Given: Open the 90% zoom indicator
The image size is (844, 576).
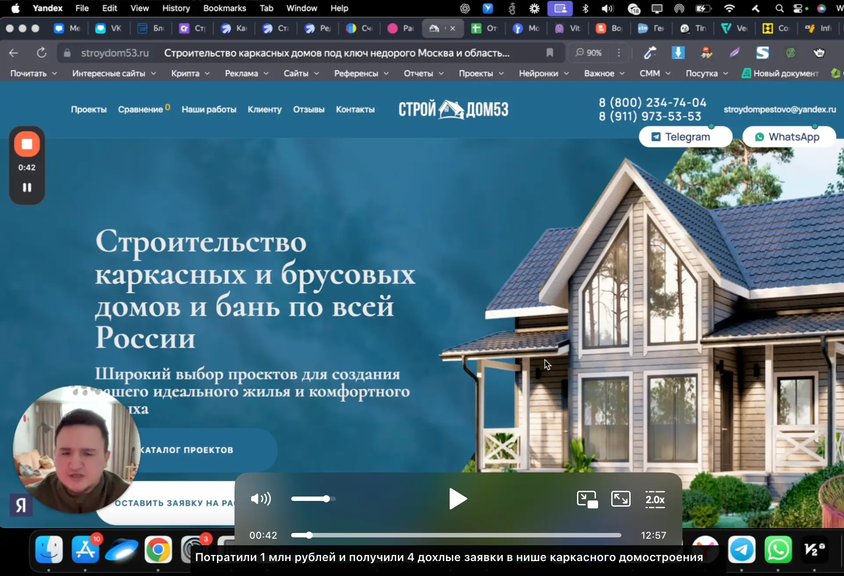Looking at the screenshot, I should 588,53.
